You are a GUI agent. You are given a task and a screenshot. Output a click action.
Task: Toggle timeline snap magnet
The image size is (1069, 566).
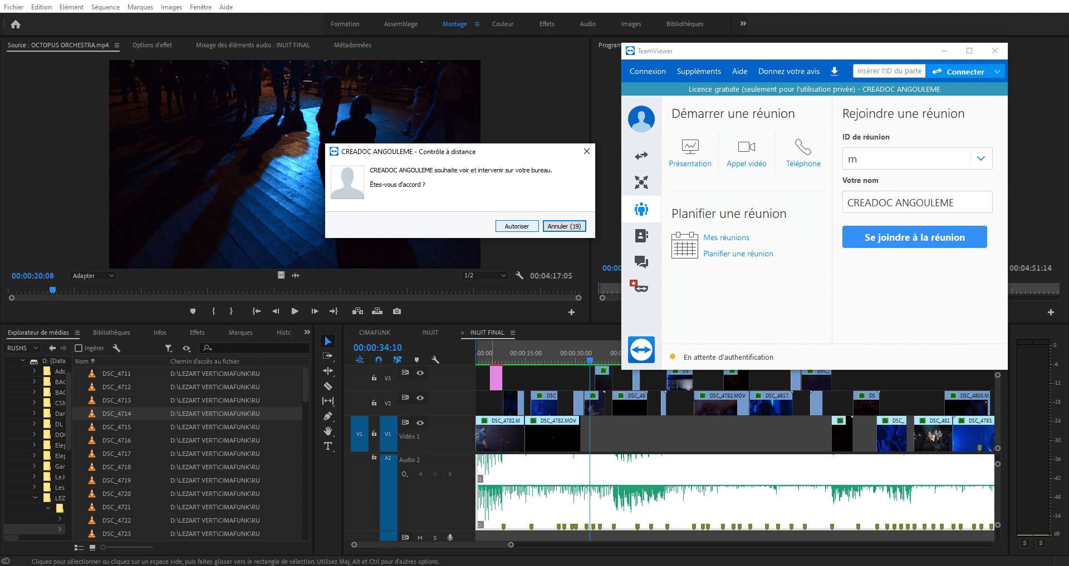[x=379, y=360]
